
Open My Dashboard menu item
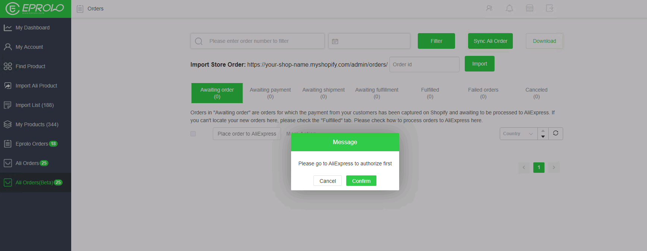pyautogui.click(x=35, y=28)
